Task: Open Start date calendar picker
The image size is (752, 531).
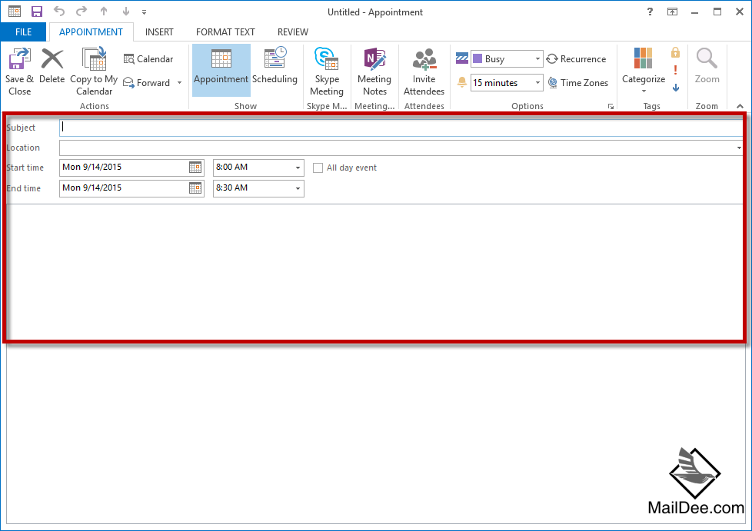Action: [195, 168]
